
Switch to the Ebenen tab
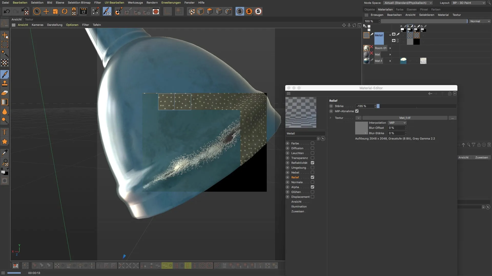point(412,9)
